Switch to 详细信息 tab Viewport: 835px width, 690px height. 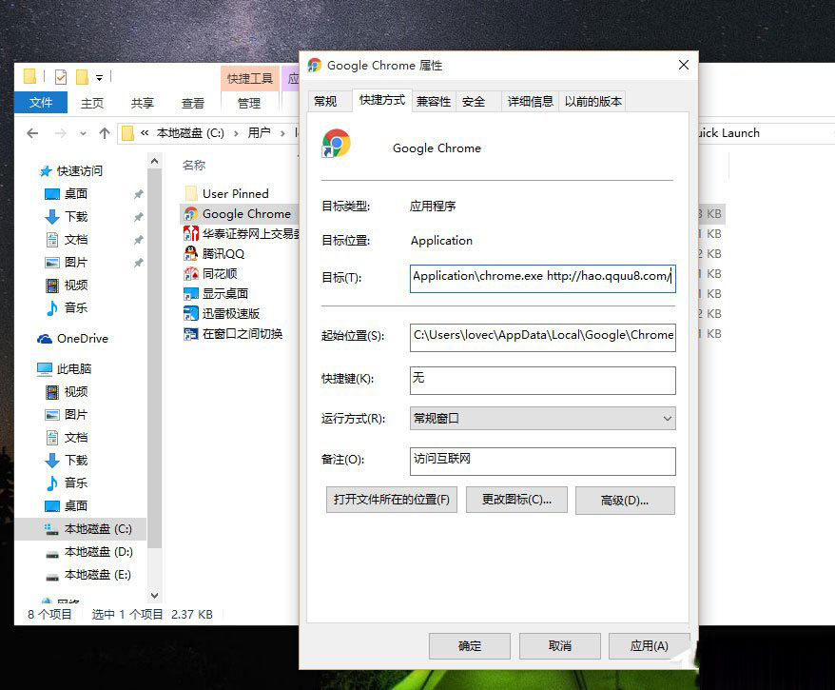pos(530,101)
